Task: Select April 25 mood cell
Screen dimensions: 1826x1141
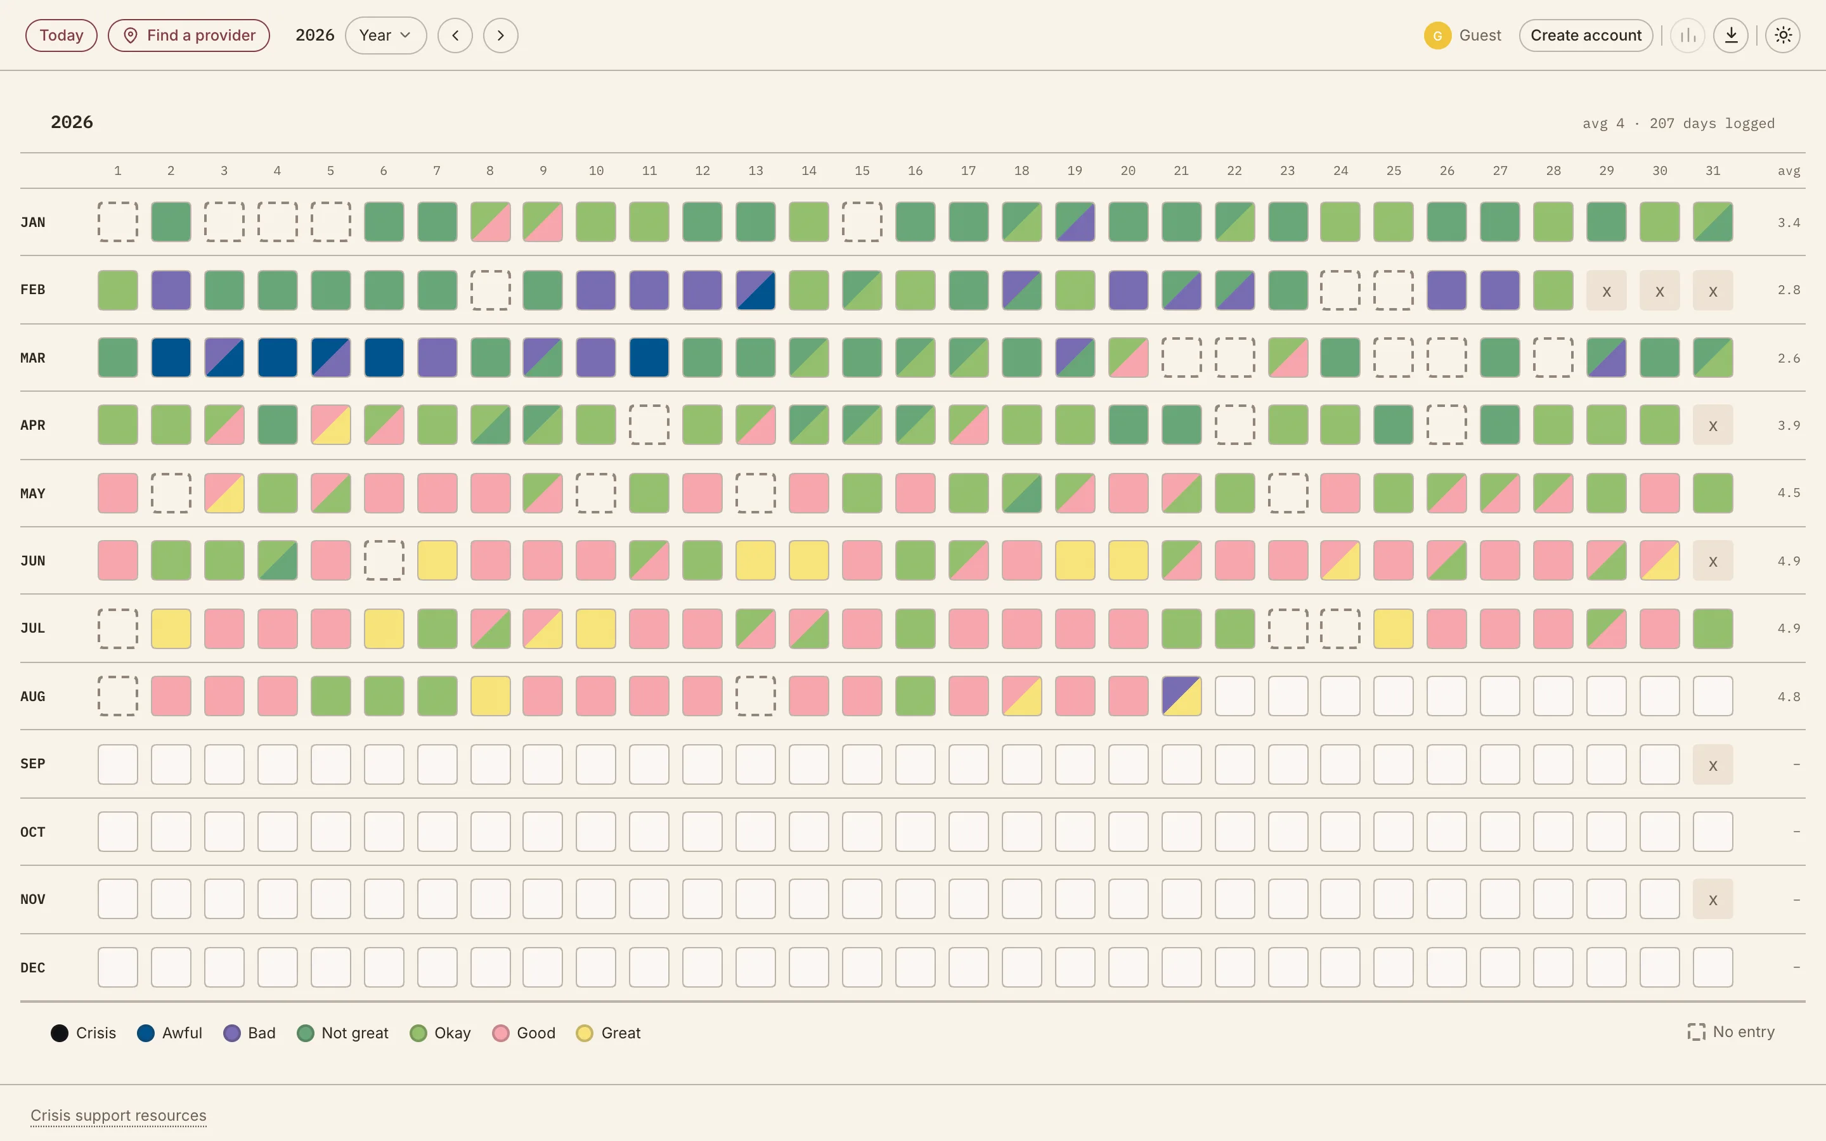Action: tap(1394, 425)
